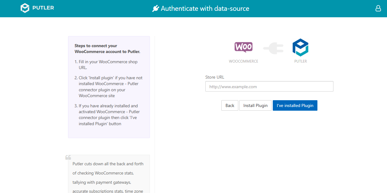Focus the Store URL input field
This screenshot has height=193, width=387.
(x=269, y=87)
